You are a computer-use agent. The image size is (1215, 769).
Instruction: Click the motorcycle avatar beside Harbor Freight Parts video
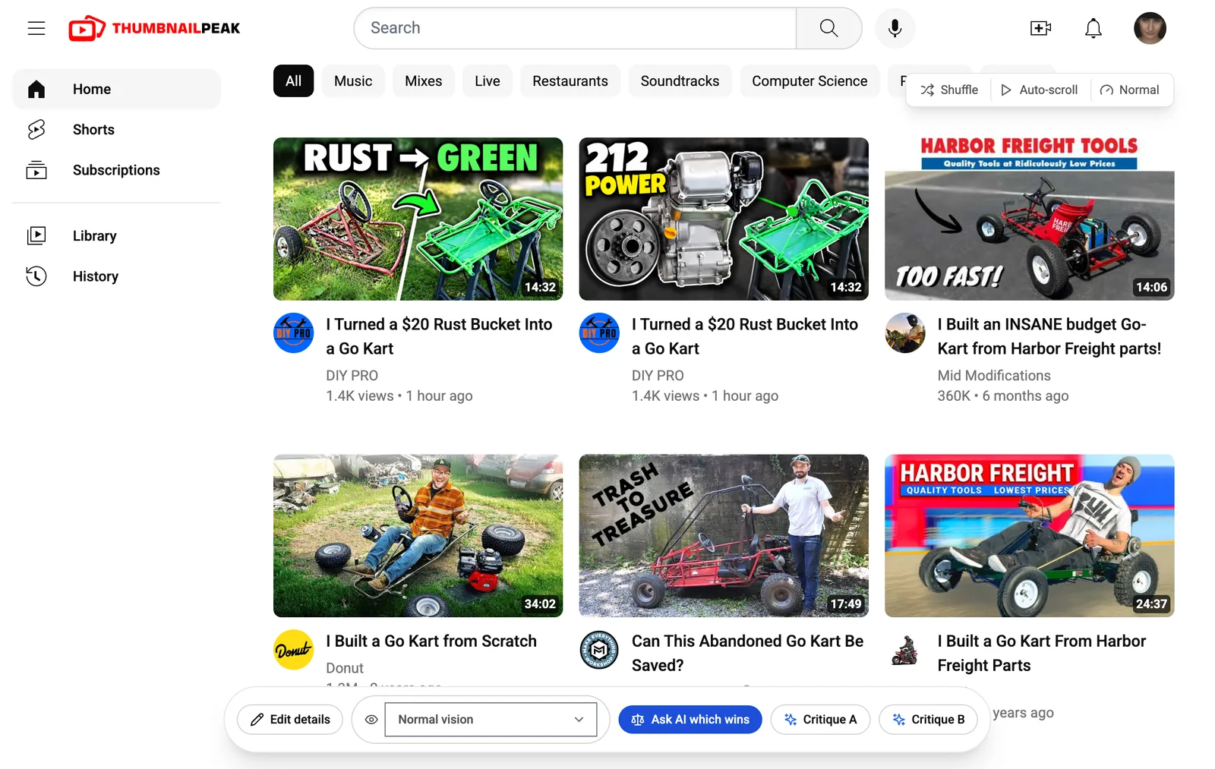pos(905,650)
